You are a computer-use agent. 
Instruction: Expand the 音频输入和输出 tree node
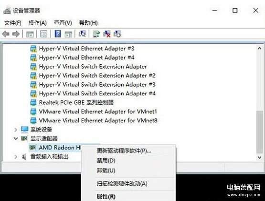pos(16,157)
